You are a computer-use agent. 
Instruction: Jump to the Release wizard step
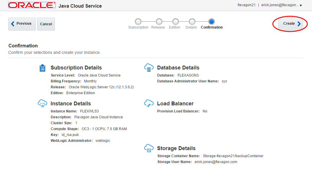pyautogui.click(x=159, y=21)
